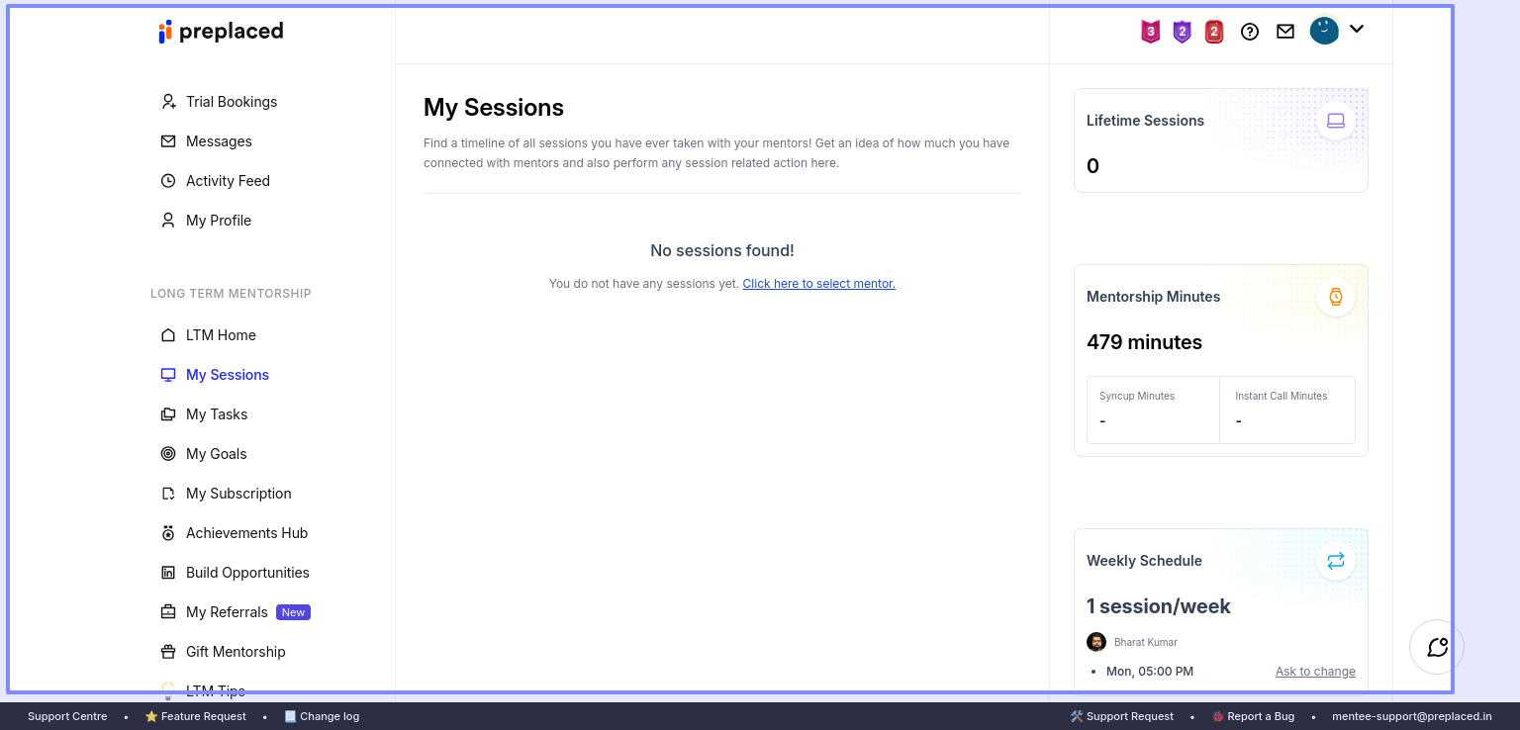Open the Achievements Hub menu item
This screenshot has width=1520, height=730.
246,533
